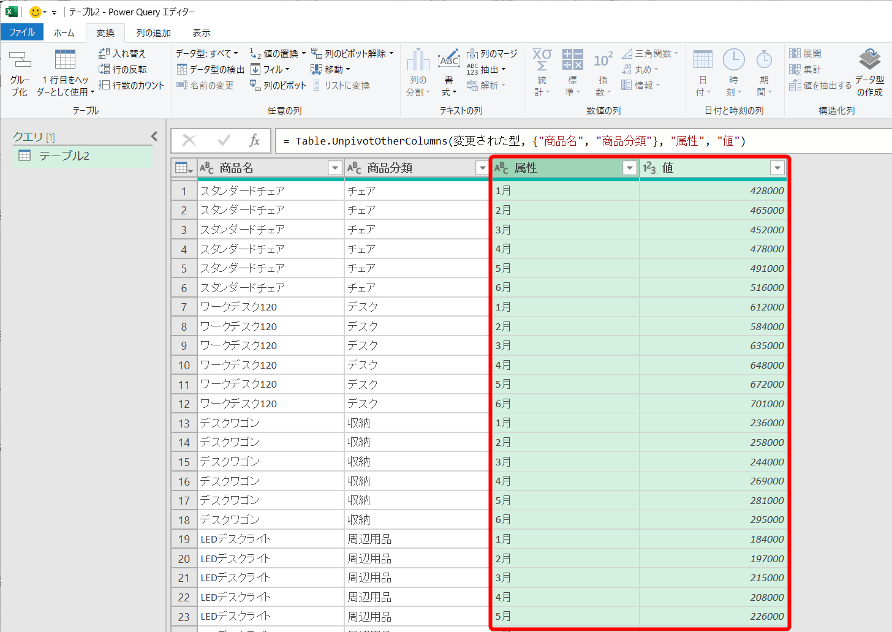This screenshot has width=892, height=632.
Task: Open the table menu icon in grid corner
Action: coord(184,168)
